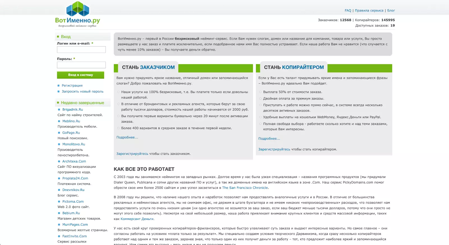Viewport: 449px width, 245px height.
Task: Click the Производитель мебели description
Action: click(x=77, y=127)
